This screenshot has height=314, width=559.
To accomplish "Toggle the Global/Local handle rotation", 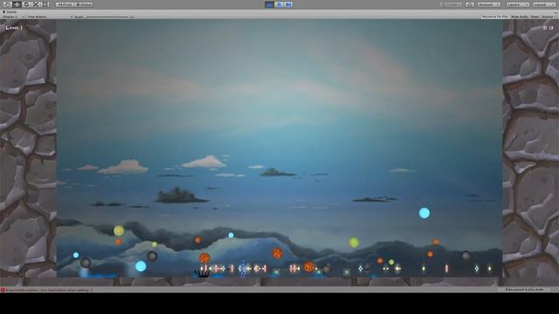I will coord(84,4).
